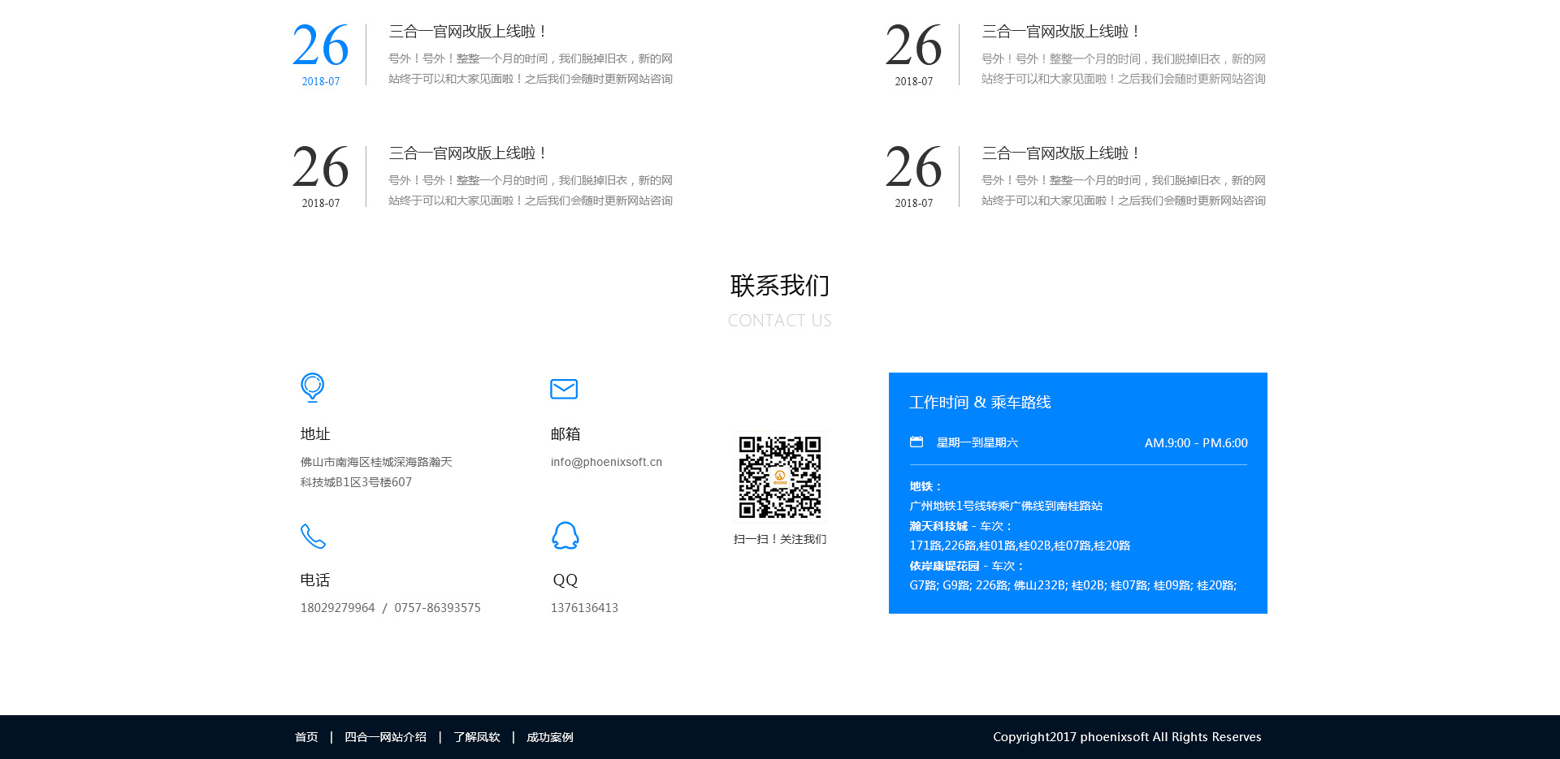This screenshot has height=759, width=1560.
Task: Click the email envelope icon
Action: (x=564, y=389)
